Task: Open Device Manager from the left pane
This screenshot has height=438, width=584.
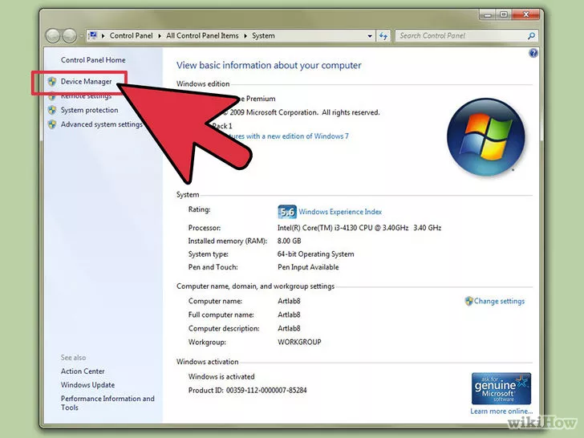Action: click(86, 81)
